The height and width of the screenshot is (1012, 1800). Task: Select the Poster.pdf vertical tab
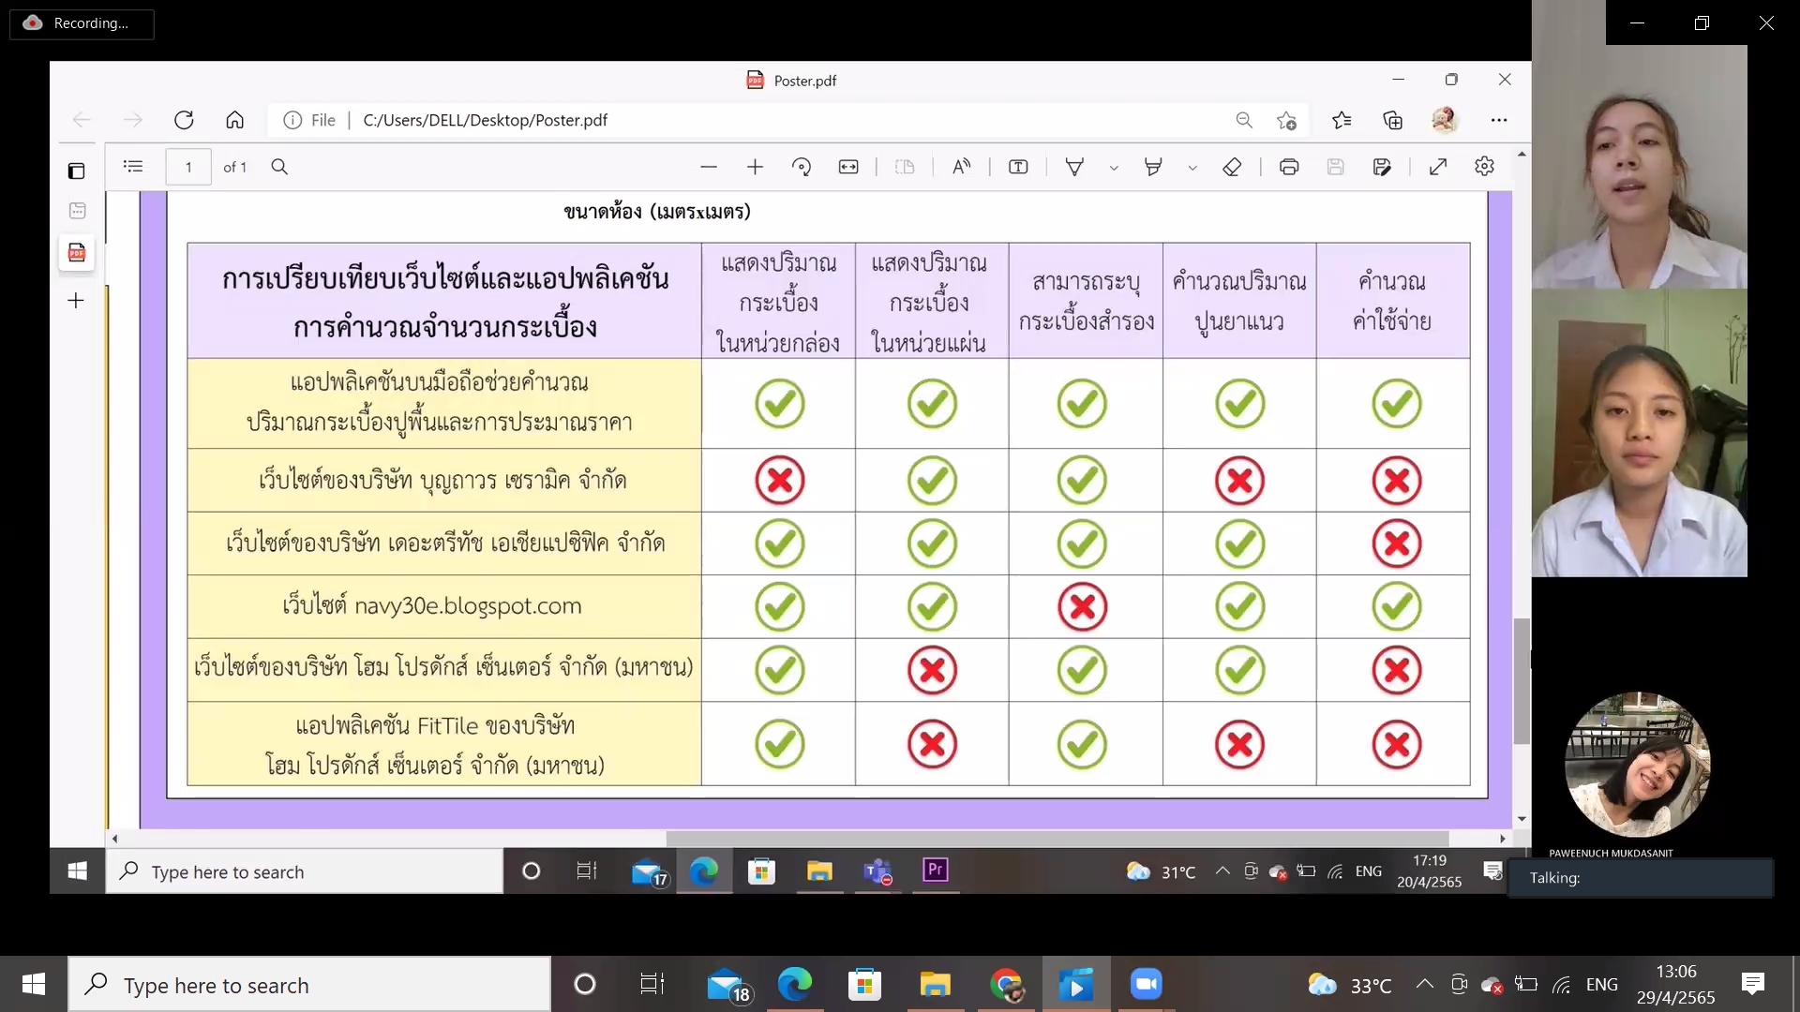point(77,252)
